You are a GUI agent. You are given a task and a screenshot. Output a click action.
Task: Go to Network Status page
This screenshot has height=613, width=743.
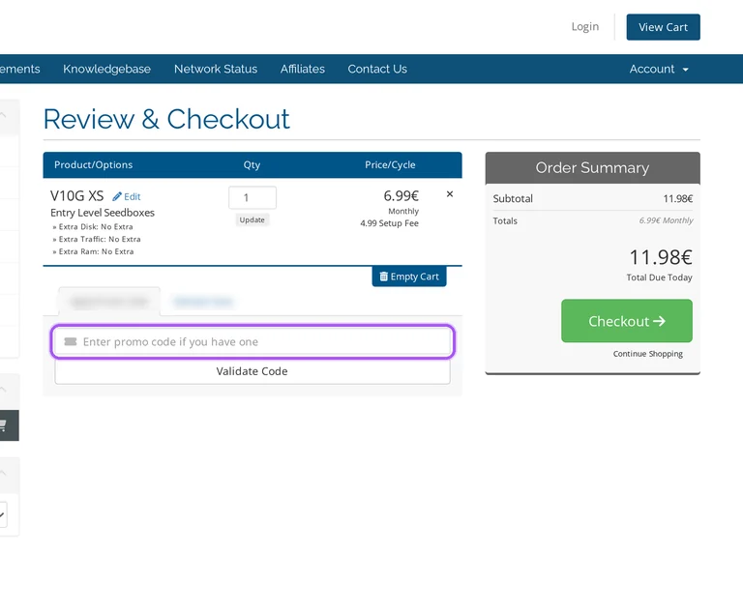[216, 70]
